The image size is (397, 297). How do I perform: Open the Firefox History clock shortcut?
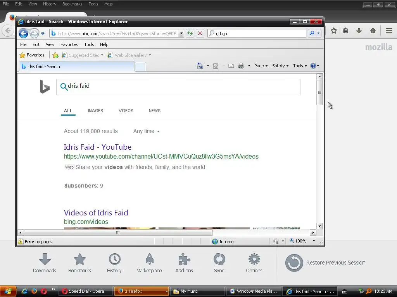pos(114,263)
